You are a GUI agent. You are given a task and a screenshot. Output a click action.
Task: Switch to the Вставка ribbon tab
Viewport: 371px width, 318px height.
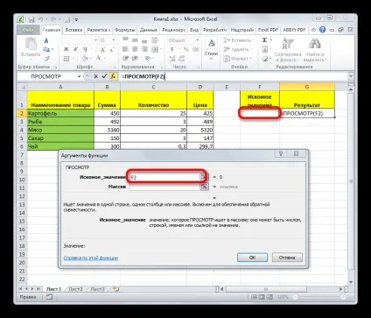tap(73, 30)
